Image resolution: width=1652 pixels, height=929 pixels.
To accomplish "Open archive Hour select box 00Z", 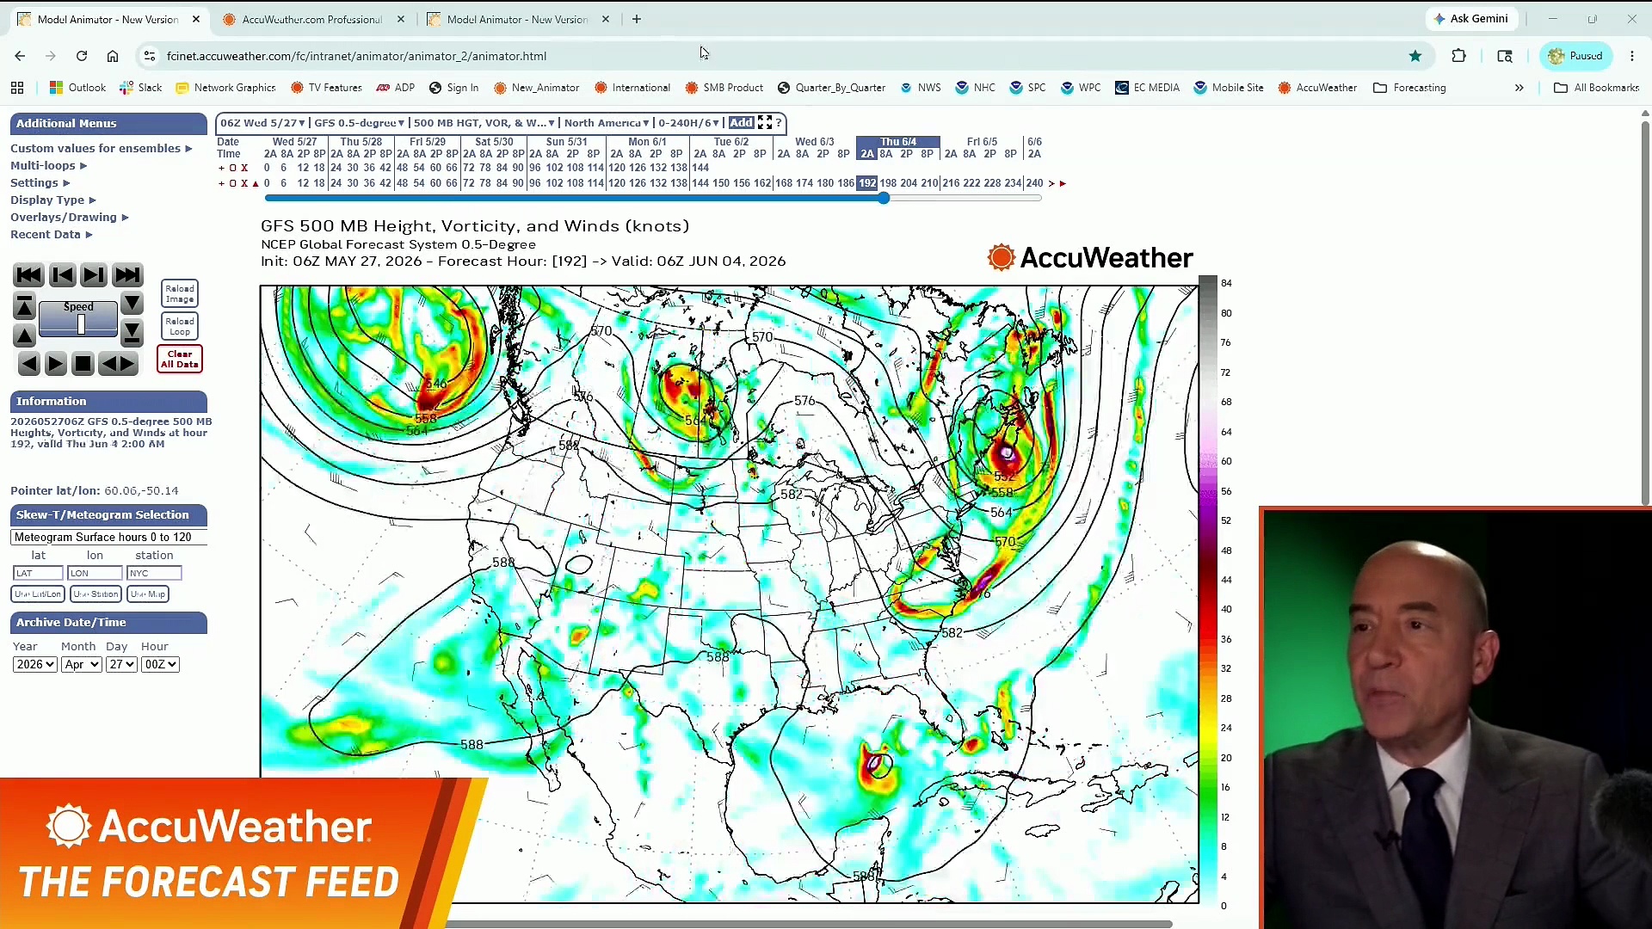I will point(160,664).
